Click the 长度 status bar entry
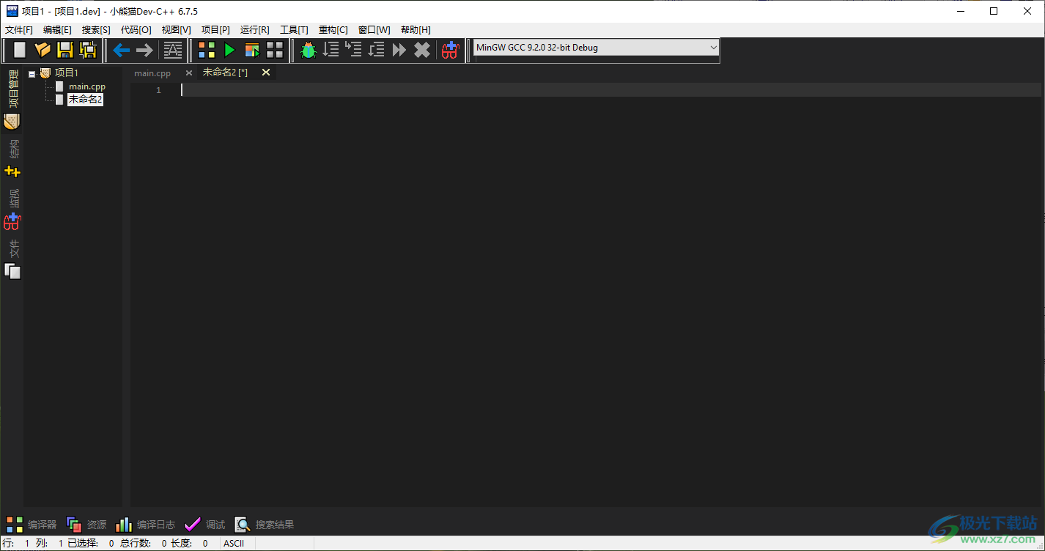1045x551 pixels. tap(191, 544)
